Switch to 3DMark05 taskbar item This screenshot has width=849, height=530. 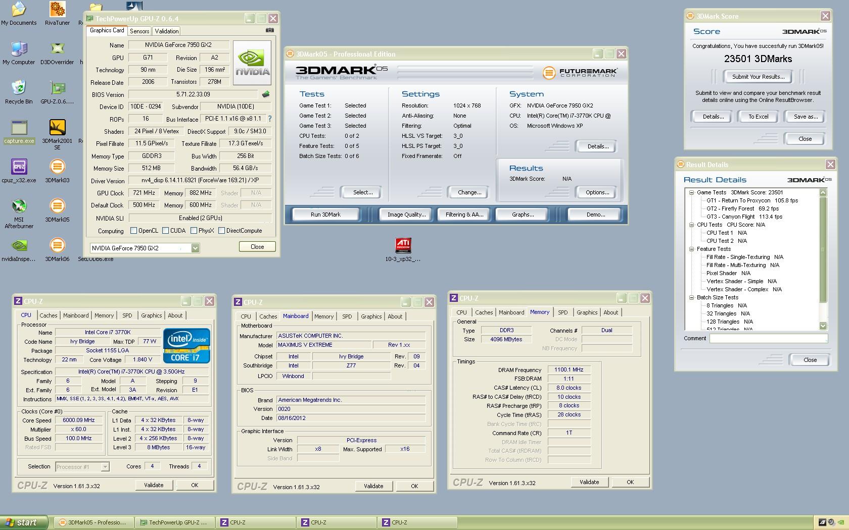click(x=94, y=522)
